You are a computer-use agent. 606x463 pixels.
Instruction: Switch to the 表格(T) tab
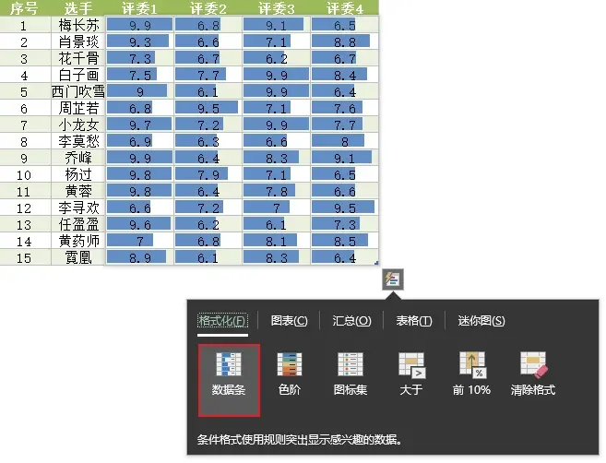414,321
